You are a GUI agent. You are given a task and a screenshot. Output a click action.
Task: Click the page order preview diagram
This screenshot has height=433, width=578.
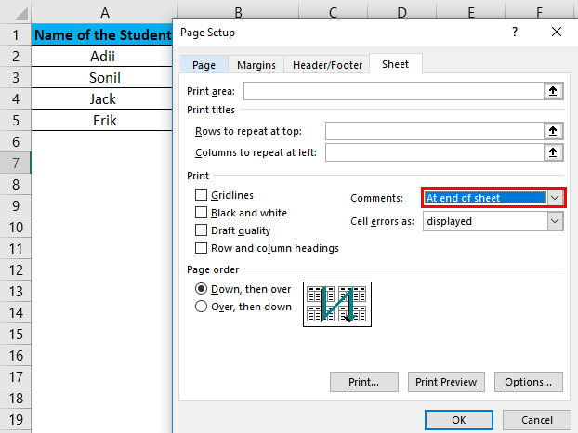337,305
